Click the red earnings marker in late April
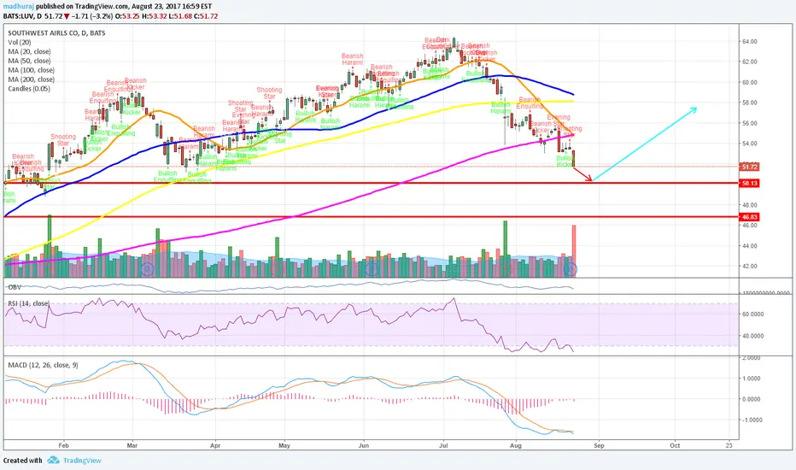The image size is (796, 470). pyautogui.click(x=278, y=268)
